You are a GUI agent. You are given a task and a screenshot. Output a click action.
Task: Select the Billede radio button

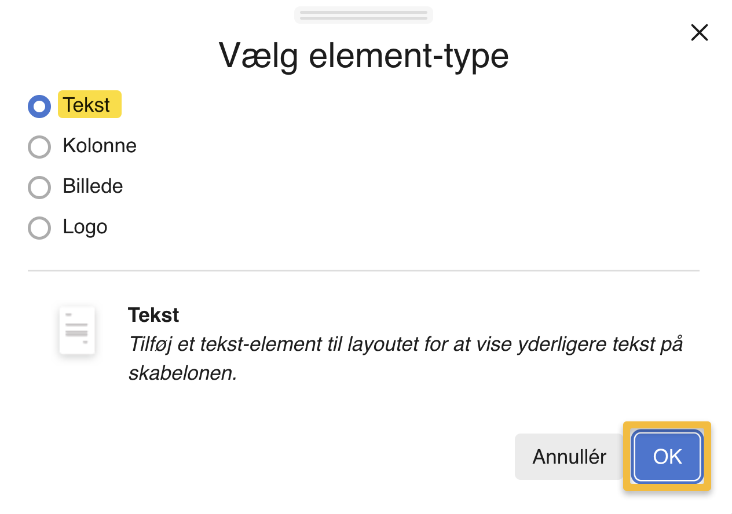click(x=39, y=188)
